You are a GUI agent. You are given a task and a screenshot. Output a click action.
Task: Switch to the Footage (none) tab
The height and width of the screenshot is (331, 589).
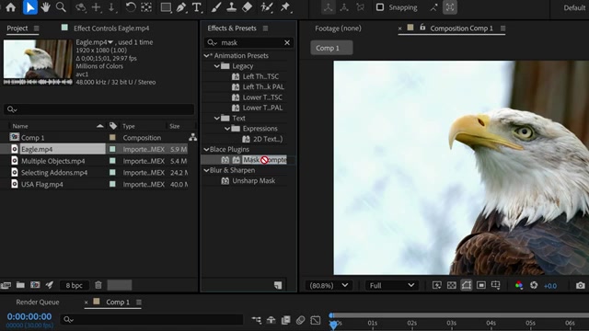[x=338, y=29]
